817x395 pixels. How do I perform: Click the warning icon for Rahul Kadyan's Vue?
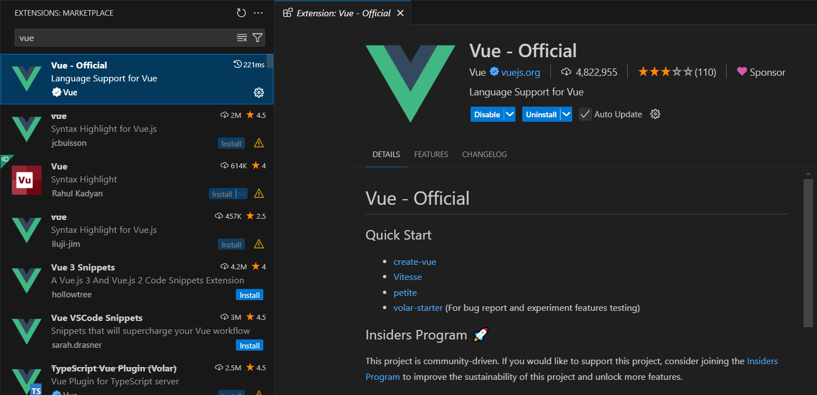(x=259, y=194)
